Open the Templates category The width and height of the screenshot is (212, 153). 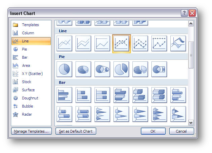tap(30, 25)
